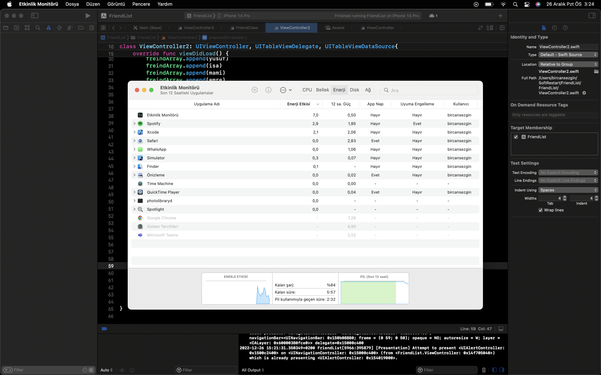Open the test navigator diamond icon
This screenshot has height=375, width=601.
[59, 28]
